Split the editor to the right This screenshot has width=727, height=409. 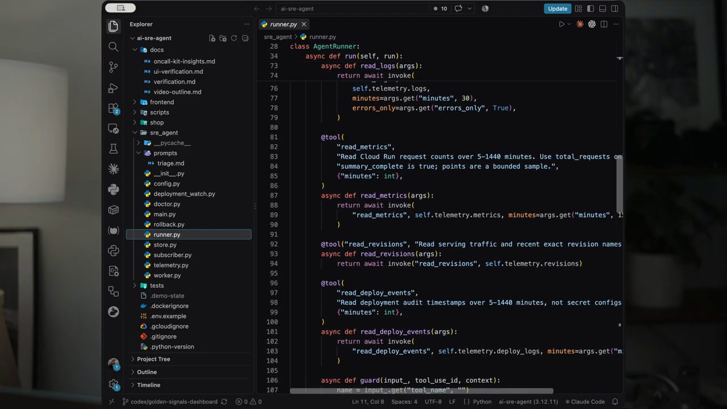pyautogui.click(x=604, y=24)
